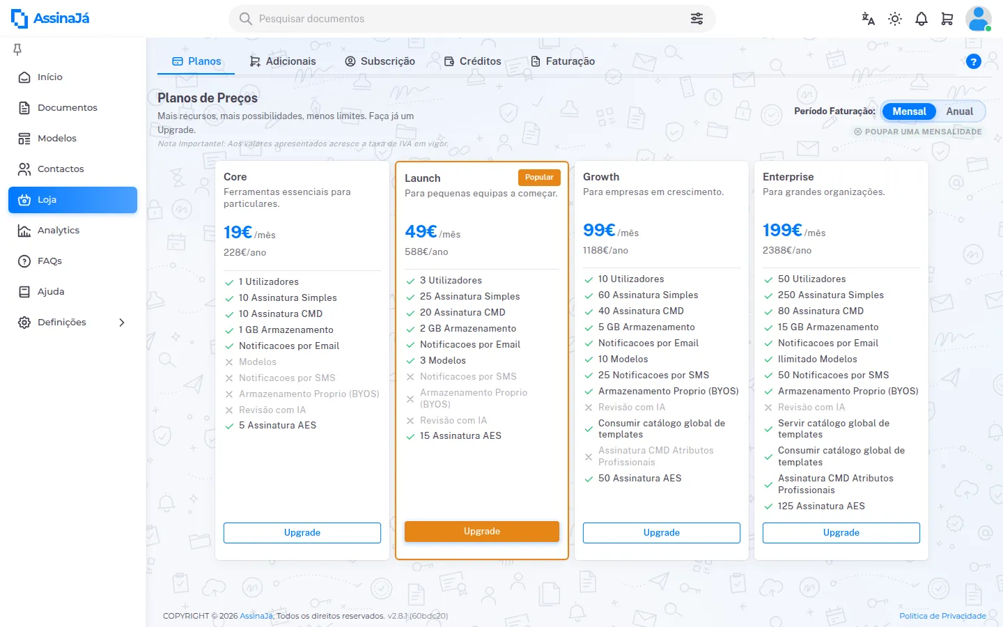Switch to the Adicionais tab

point(283,61)
